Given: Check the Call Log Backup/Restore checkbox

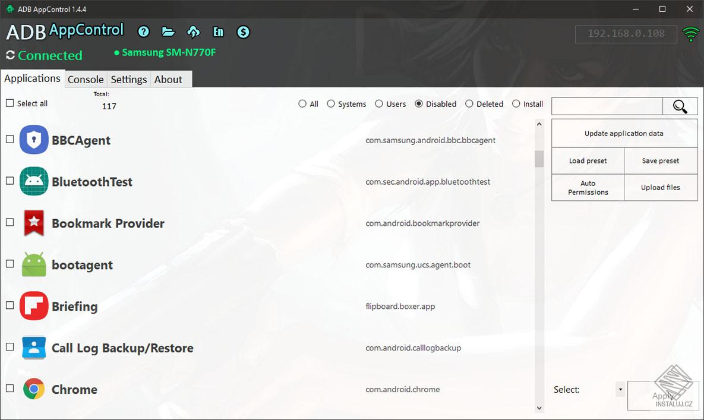Looking at the screenshot, I should [x=10, y=346].
